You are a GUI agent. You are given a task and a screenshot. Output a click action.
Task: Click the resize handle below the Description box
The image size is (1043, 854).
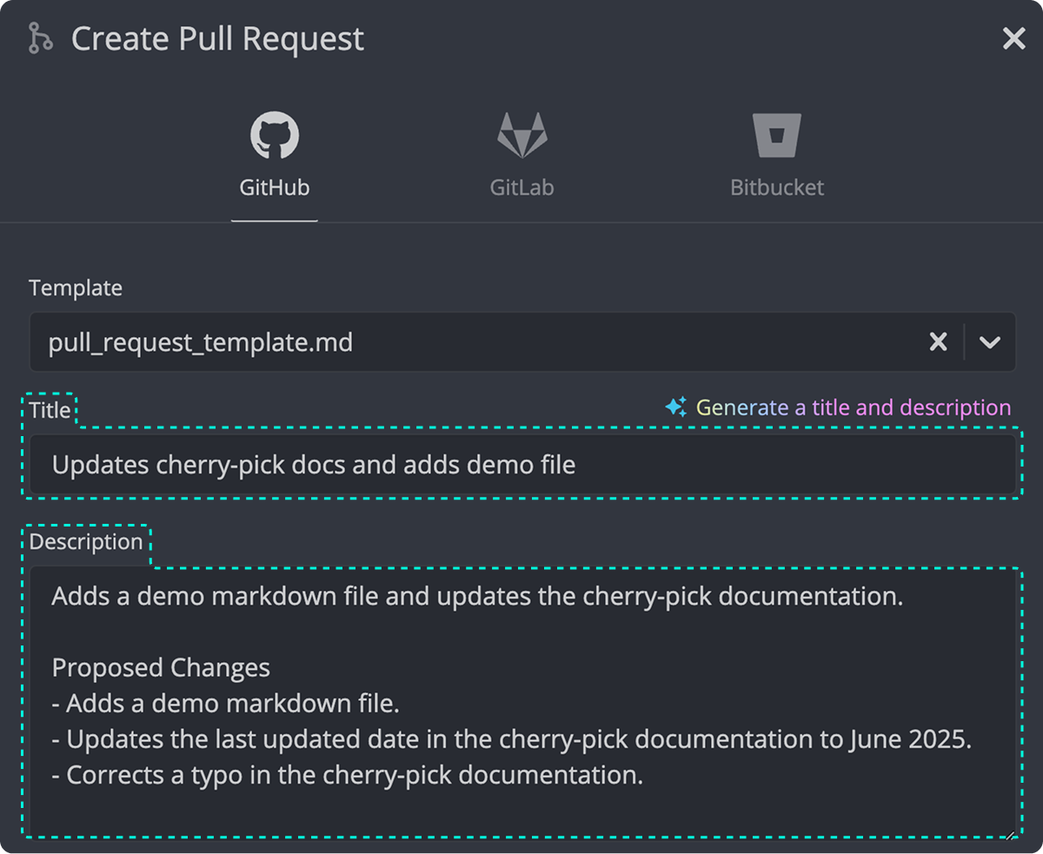click(1008, 836)
